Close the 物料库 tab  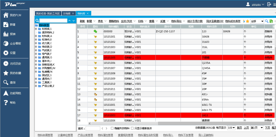click(x=88, y=13)
